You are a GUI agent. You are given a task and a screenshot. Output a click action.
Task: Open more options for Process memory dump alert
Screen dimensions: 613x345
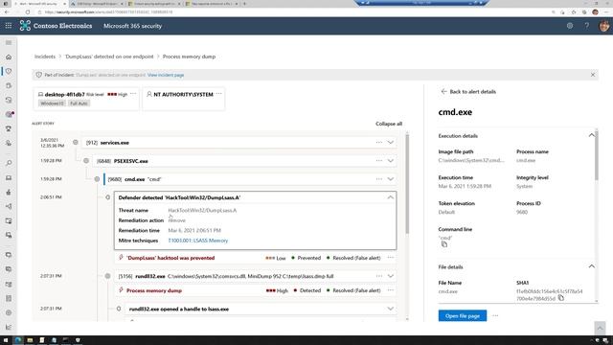click(391, 290)
